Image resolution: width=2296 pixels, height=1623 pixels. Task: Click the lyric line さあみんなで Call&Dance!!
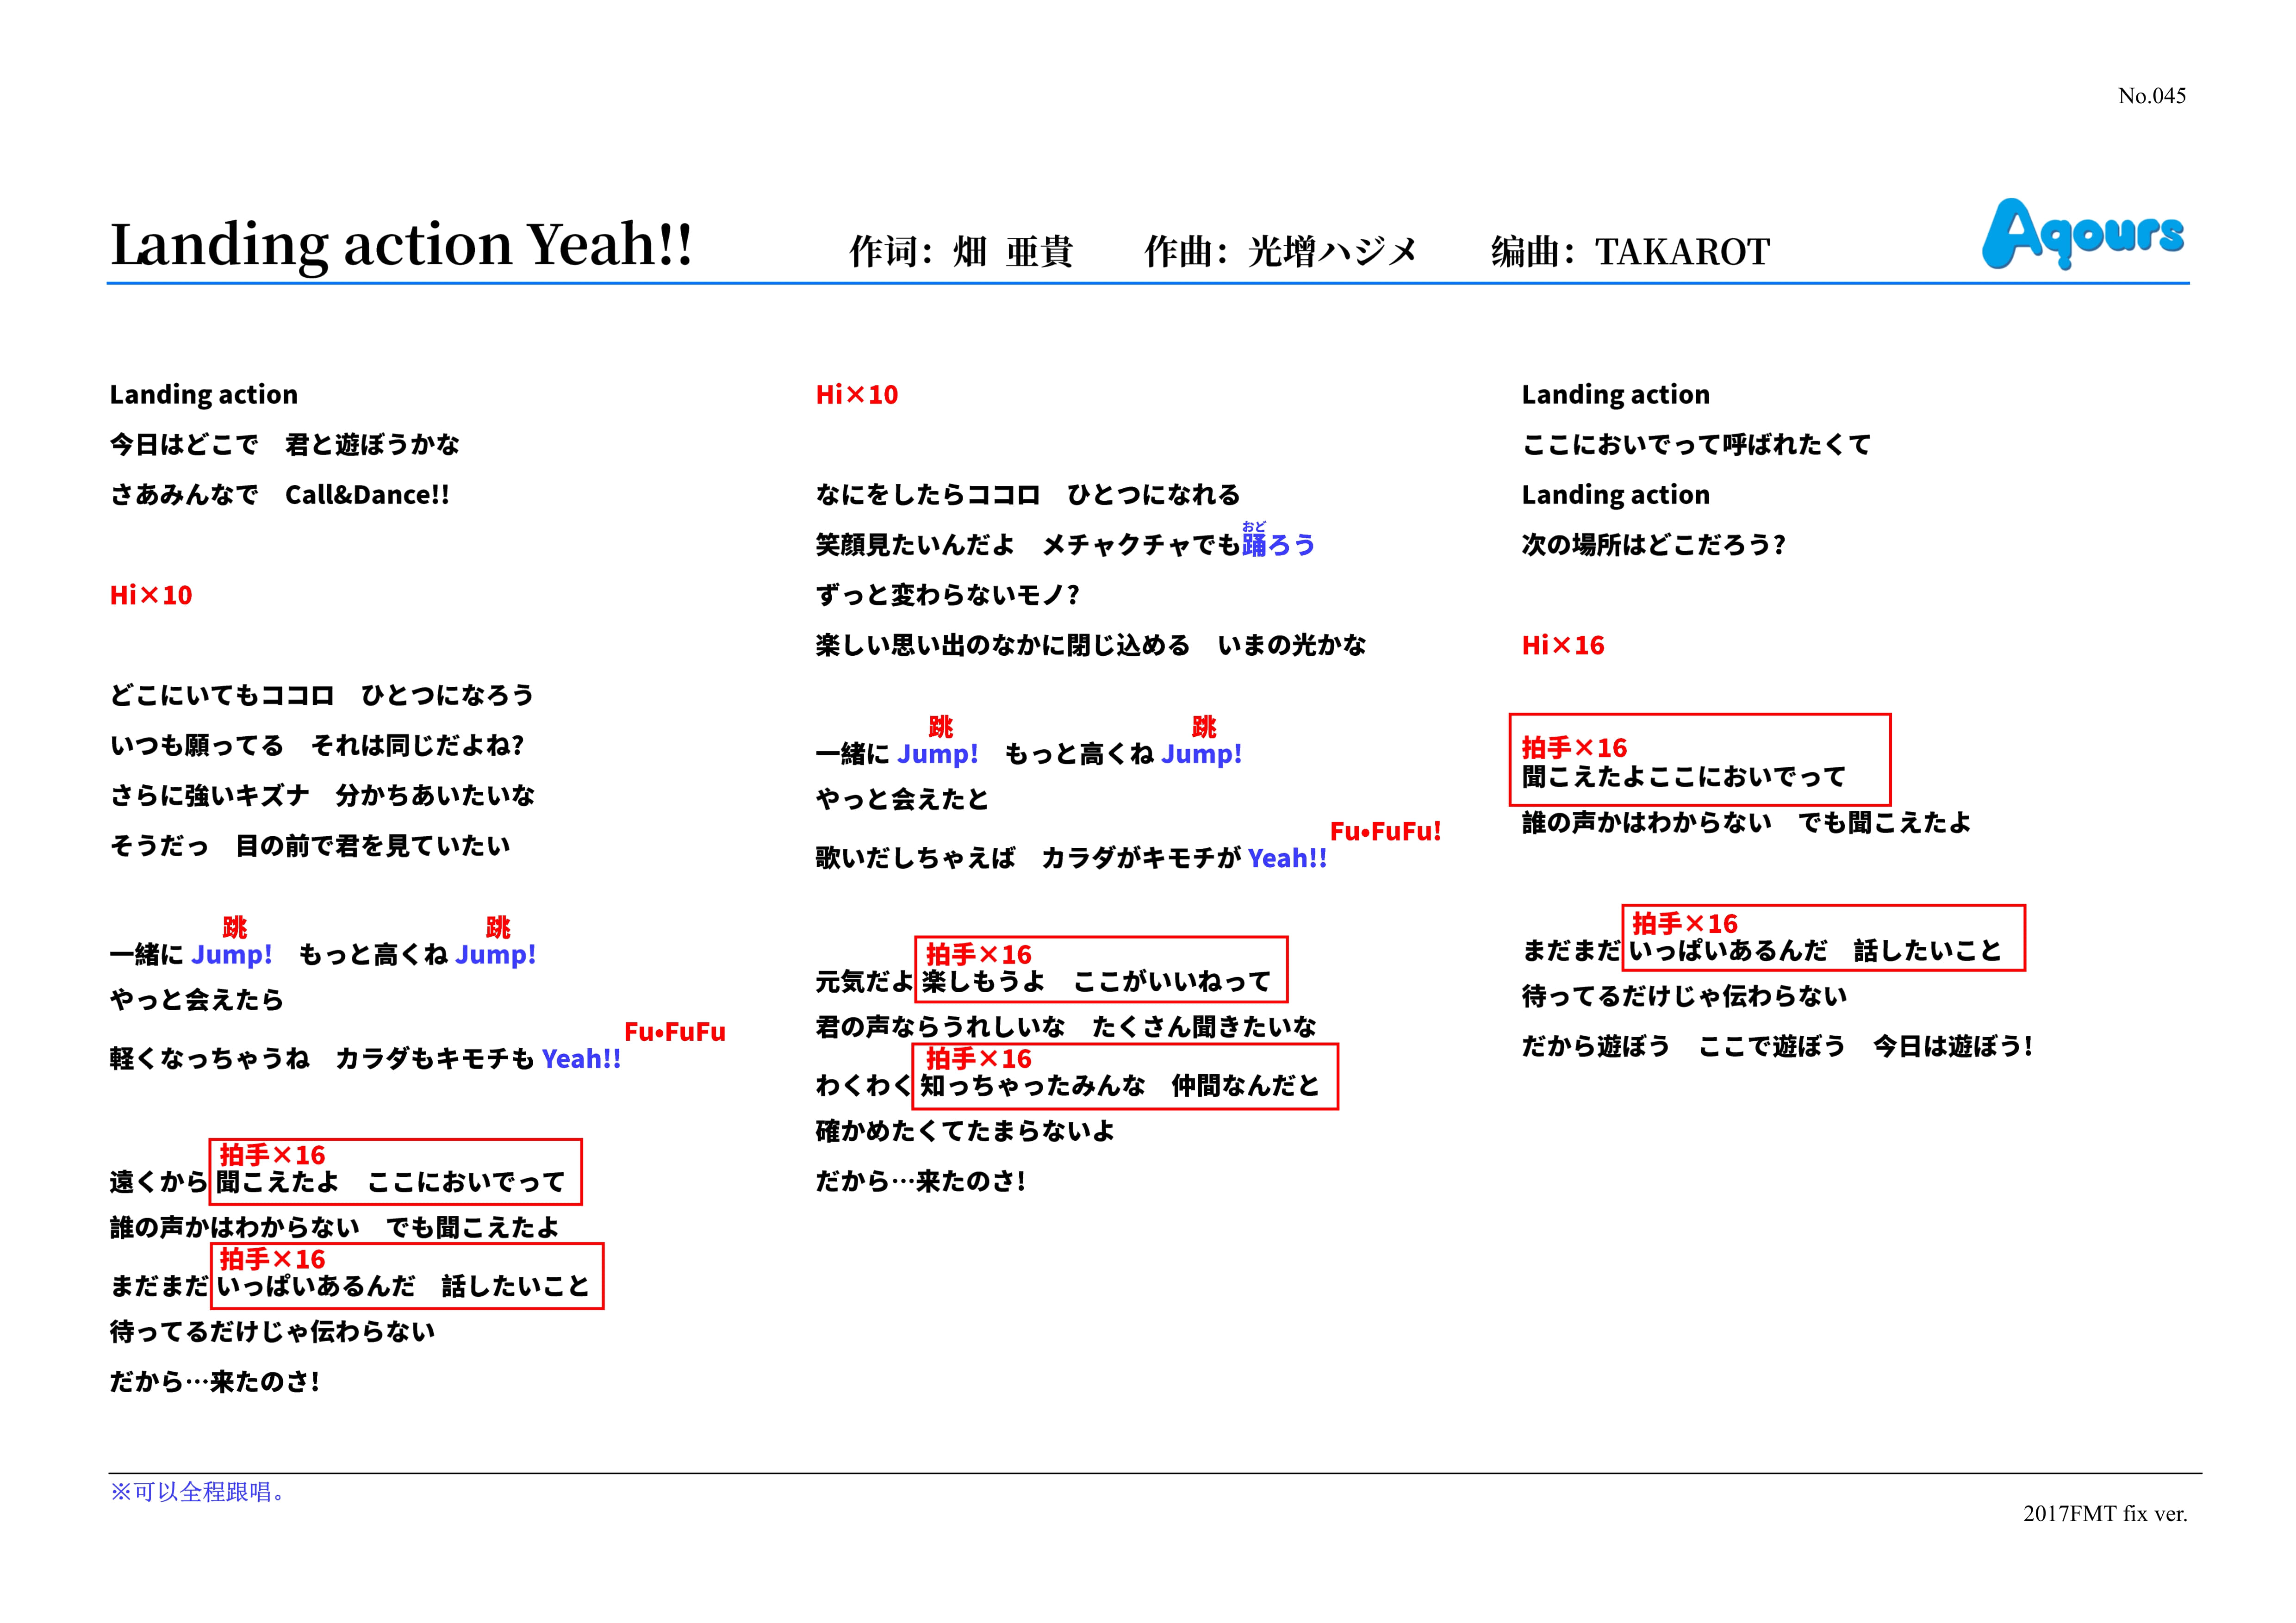pyautogui.click(x=280, y=495)
